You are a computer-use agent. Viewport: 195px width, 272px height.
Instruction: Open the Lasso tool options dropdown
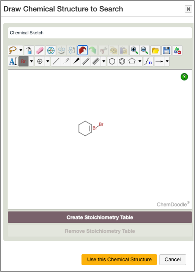click(21, 51)
